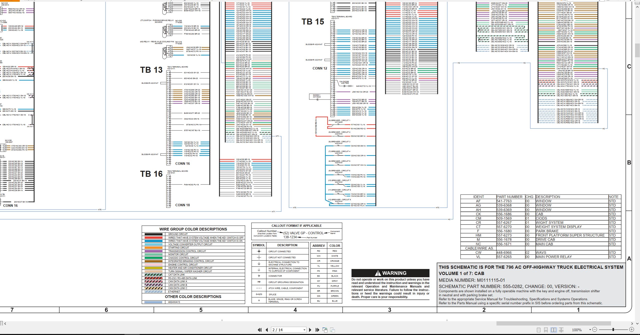Zoom out with the minus button

point(595,329)
